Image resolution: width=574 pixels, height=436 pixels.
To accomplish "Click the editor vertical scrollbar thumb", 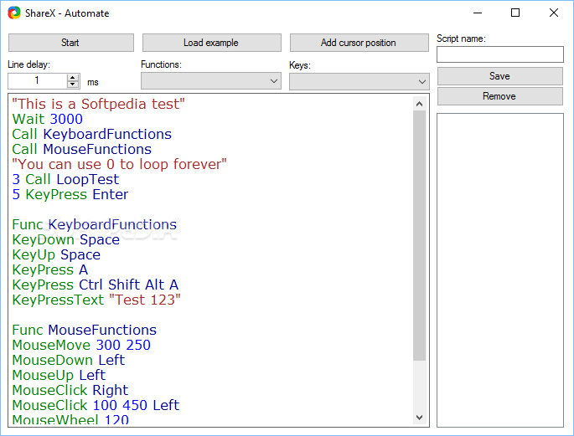I will coord(420,236).
